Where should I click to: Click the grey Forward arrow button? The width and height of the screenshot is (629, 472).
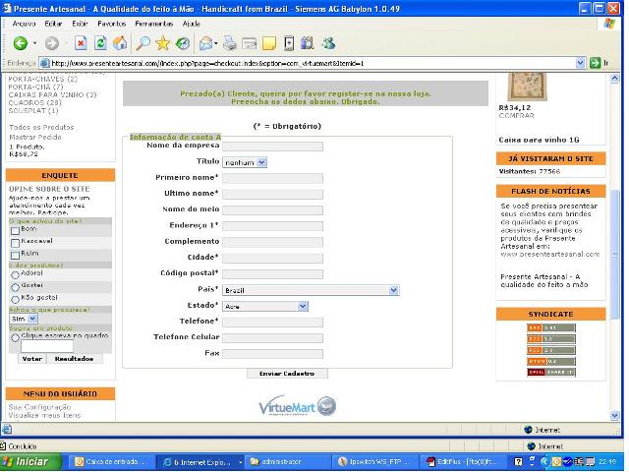tap(51, 43)
